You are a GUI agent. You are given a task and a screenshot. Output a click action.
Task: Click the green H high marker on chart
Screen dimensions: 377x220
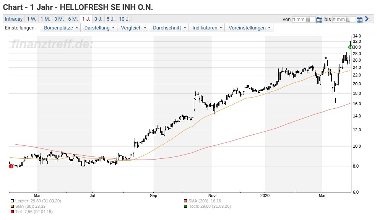[x=351, y=47]
